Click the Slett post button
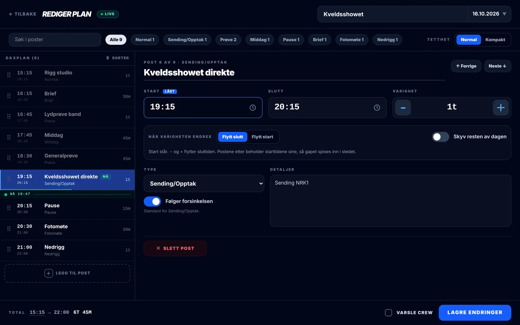 tap(175, 248)
